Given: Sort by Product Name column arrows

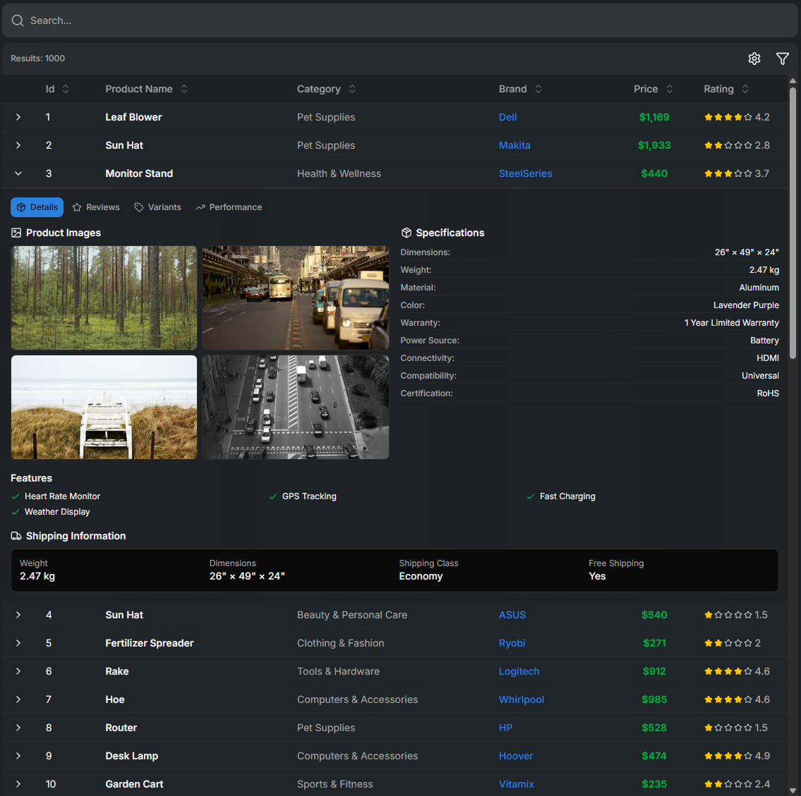Looking at the screenshot, I should tap(184, 89).
